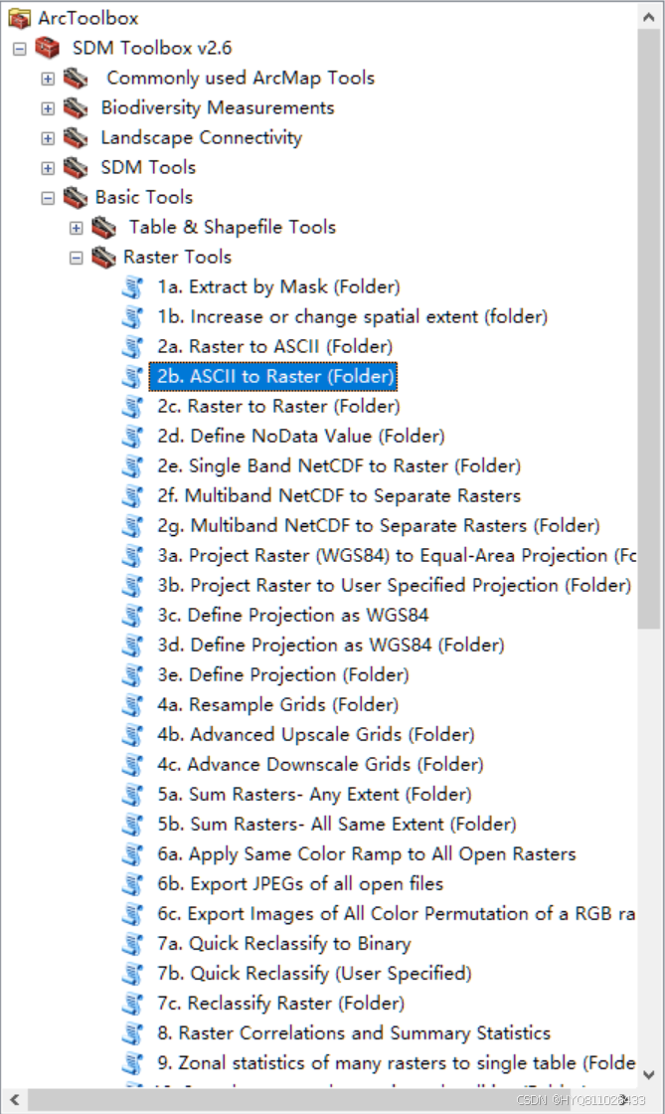Click the Basic Tools label
Screen dimensions: 665x1114
[144, 198]
